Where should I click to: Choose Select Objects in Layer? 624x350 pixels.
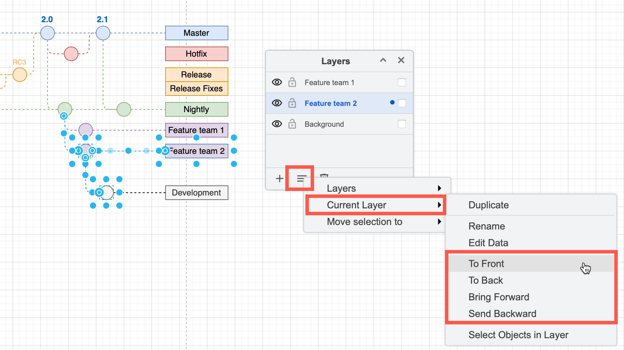pos(518,335)
